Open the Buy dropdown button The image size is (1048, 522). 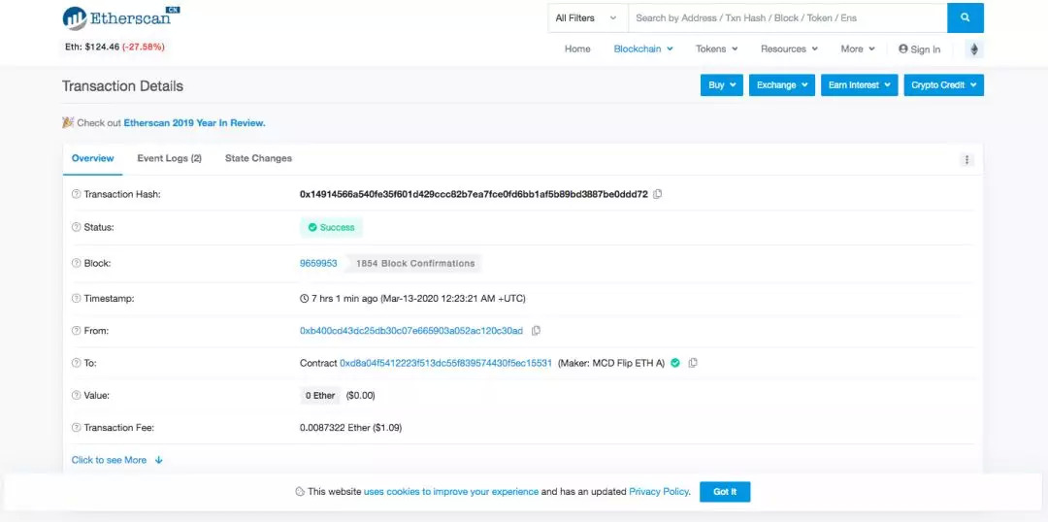click(x=722, y=84)
